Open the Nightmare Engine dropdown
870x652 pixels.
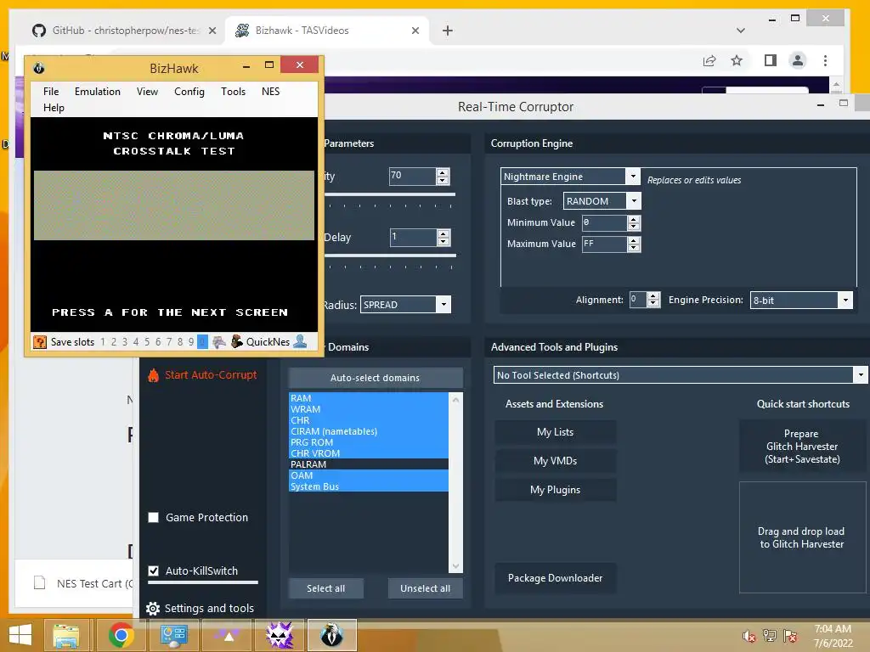[x=633, y=177]
